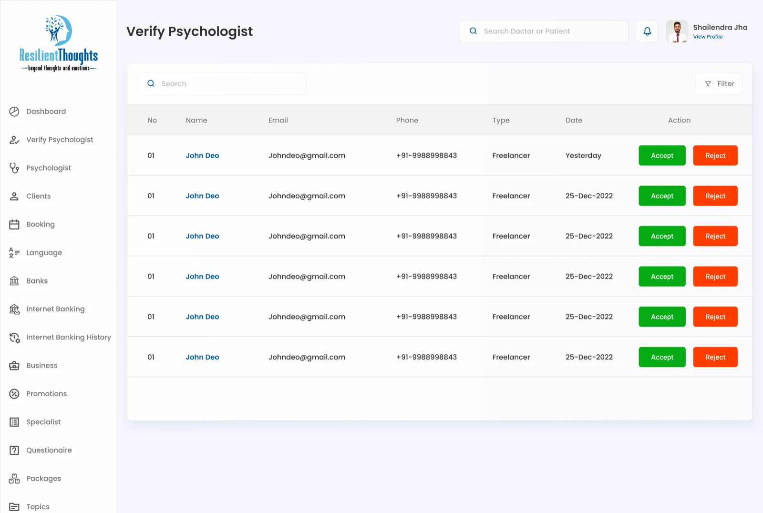Click the Booking calendar icon
Viewport: 763px width, 513px height.
click(14, 225)
